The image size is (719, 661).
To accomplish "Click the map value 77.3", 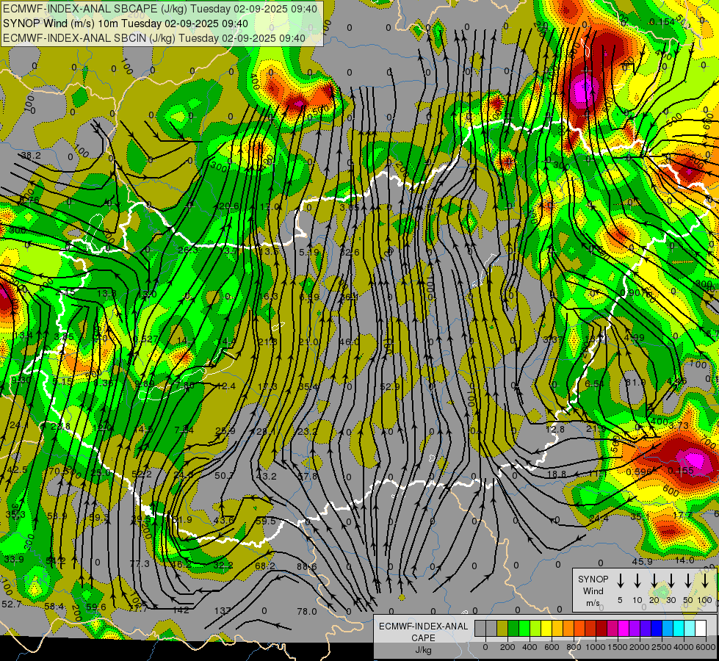I will coord(140,563).
